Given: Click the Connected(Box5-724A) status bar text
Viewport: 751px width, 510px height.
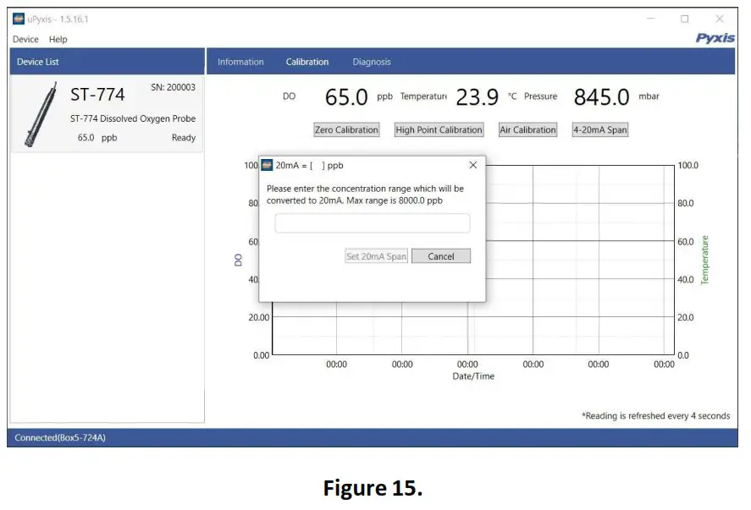Looking at the screenshot, I should tap(60, 437).
